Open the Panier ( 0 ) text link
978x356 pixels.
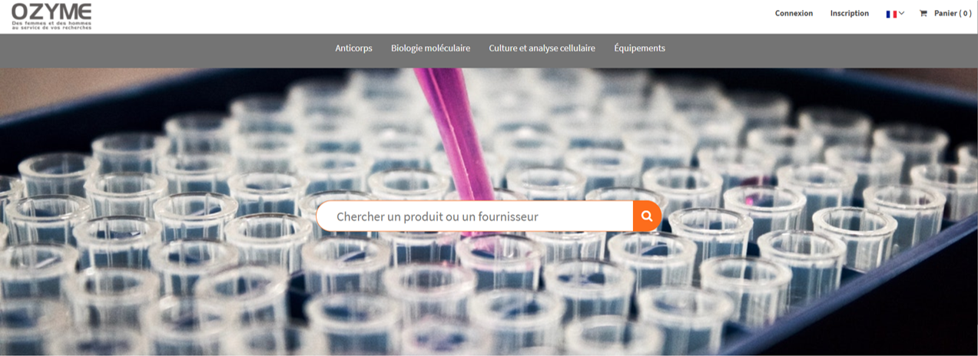click(x=953, y=13)
